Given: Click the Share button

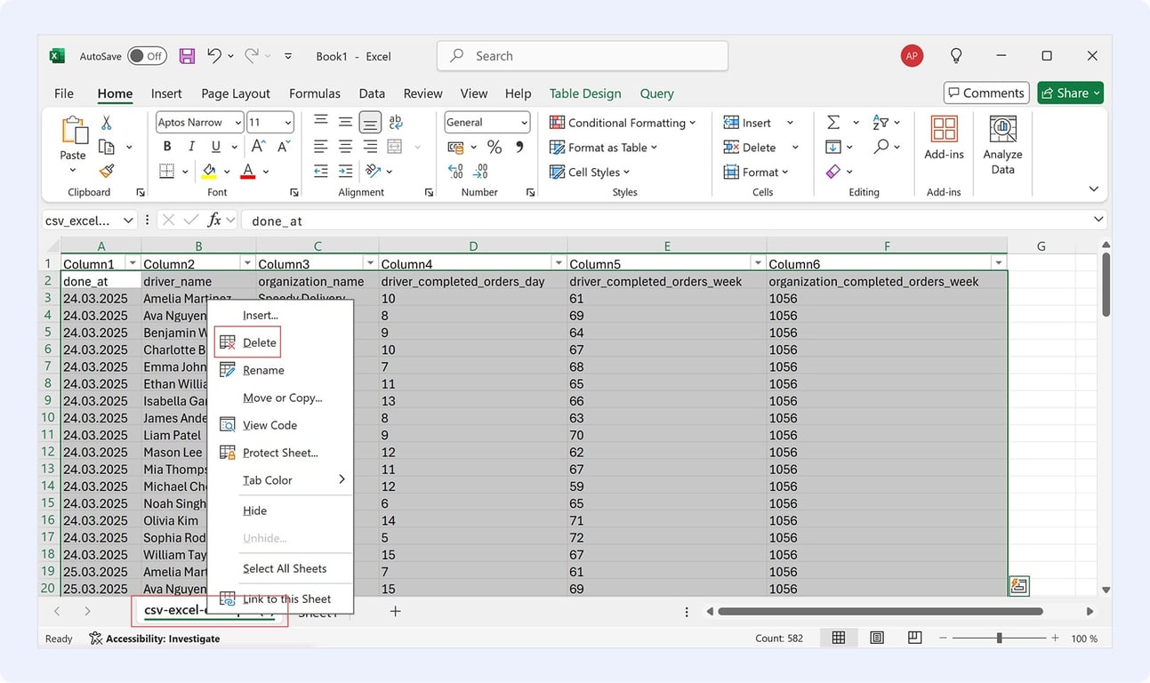Looking at the screenshot, I should click(1071, 92).
